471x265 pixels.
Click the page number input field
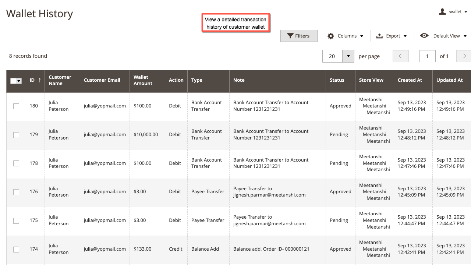427,56
